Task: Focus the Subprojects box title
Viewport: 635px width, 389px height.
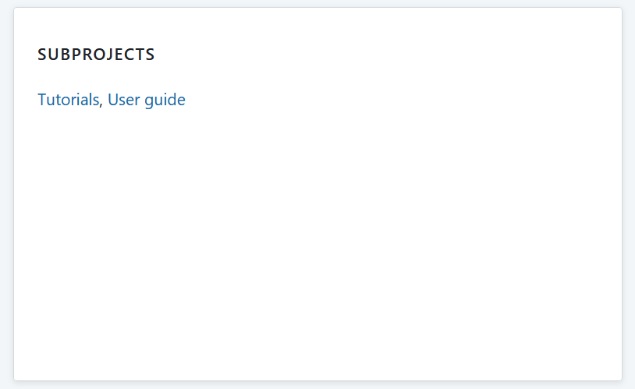Action: (96, 55)
